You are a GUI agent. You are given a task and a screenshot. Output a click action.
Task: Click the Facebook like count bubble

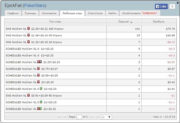pos(172,6)
